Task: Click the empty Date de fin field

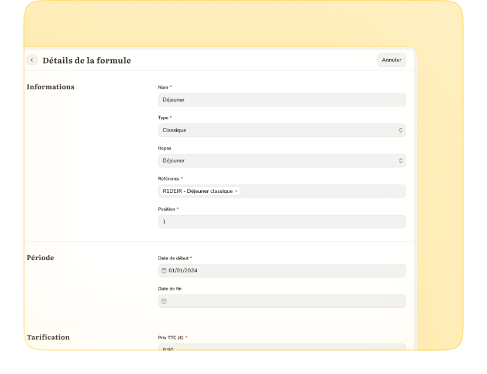Action: click(x=281, y=301)
